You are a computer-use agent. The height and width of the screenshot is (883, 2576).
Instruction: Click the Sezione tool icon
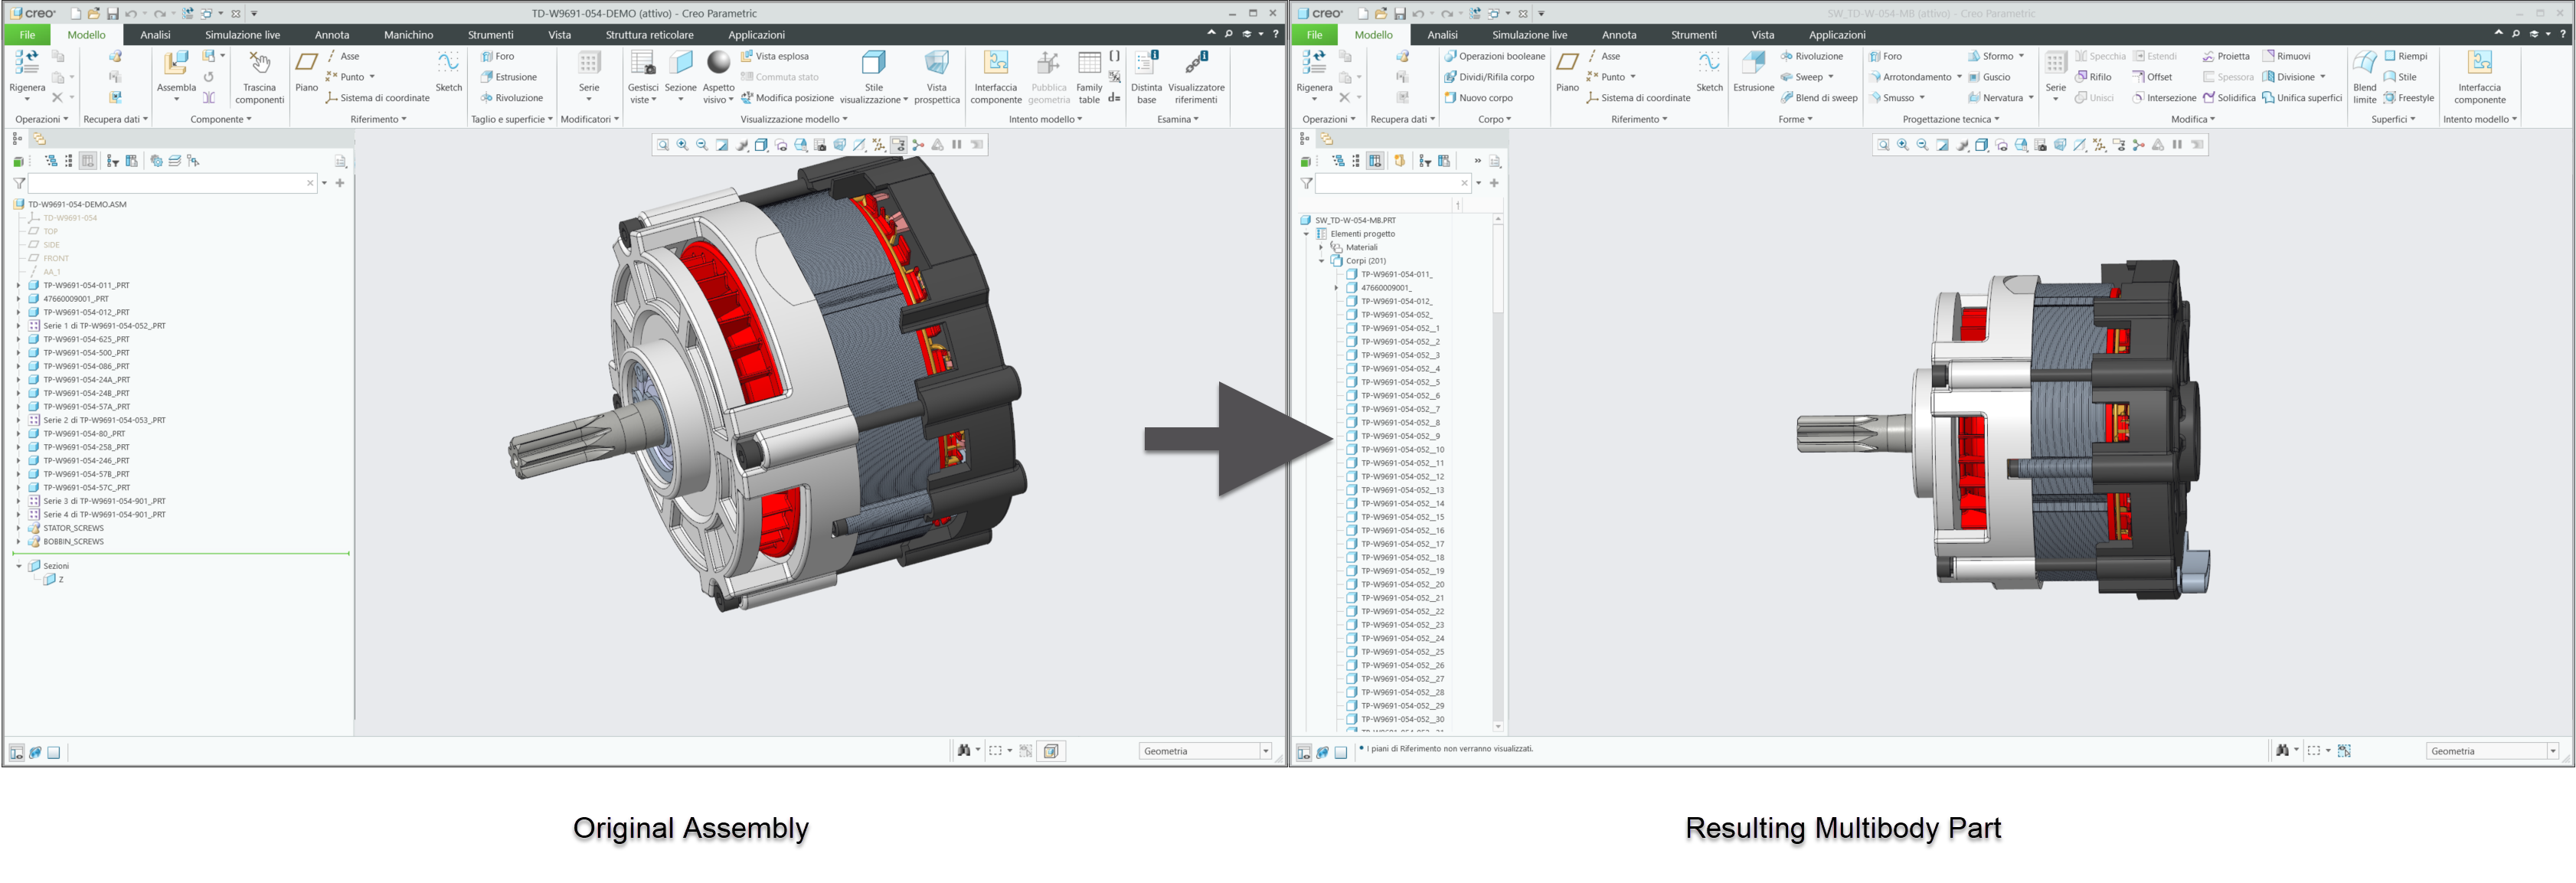680,63
